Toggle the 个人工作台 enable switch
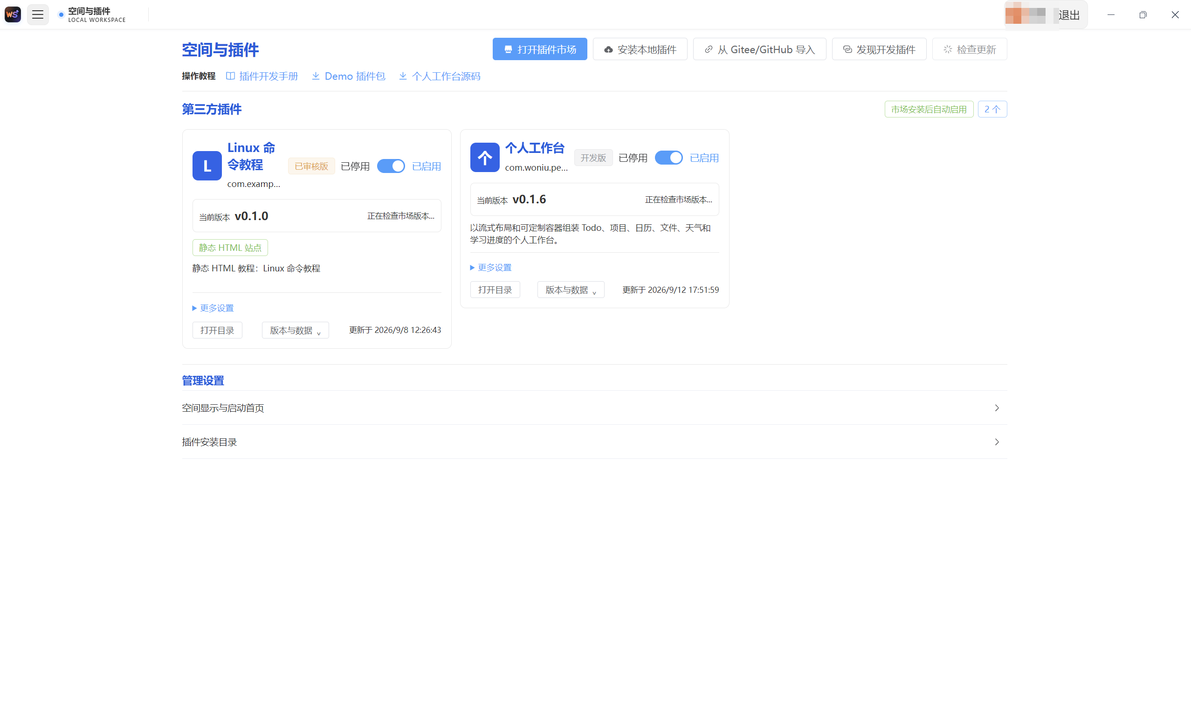The width and height of the screenshot is (1191, 712). pos(668,158)
